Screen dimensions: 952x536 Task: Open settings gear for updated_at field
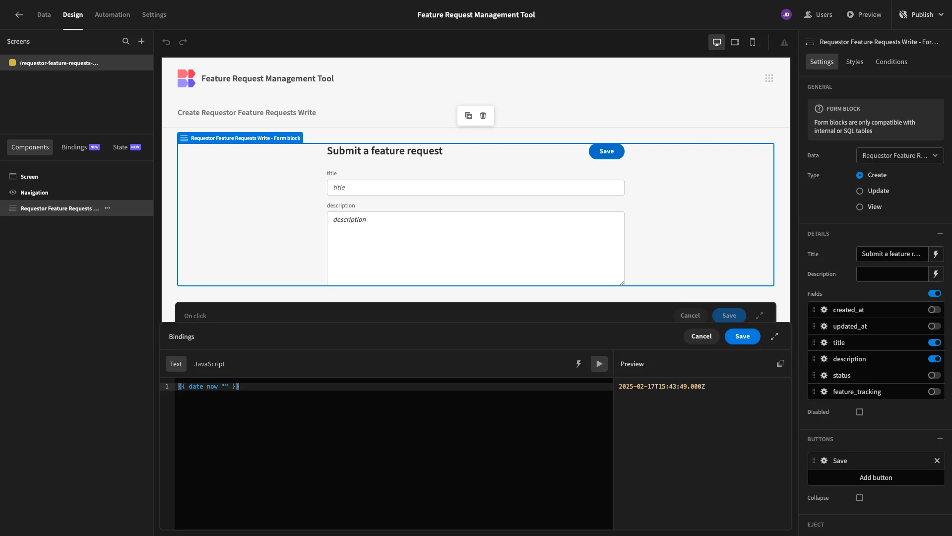[824, 326]
